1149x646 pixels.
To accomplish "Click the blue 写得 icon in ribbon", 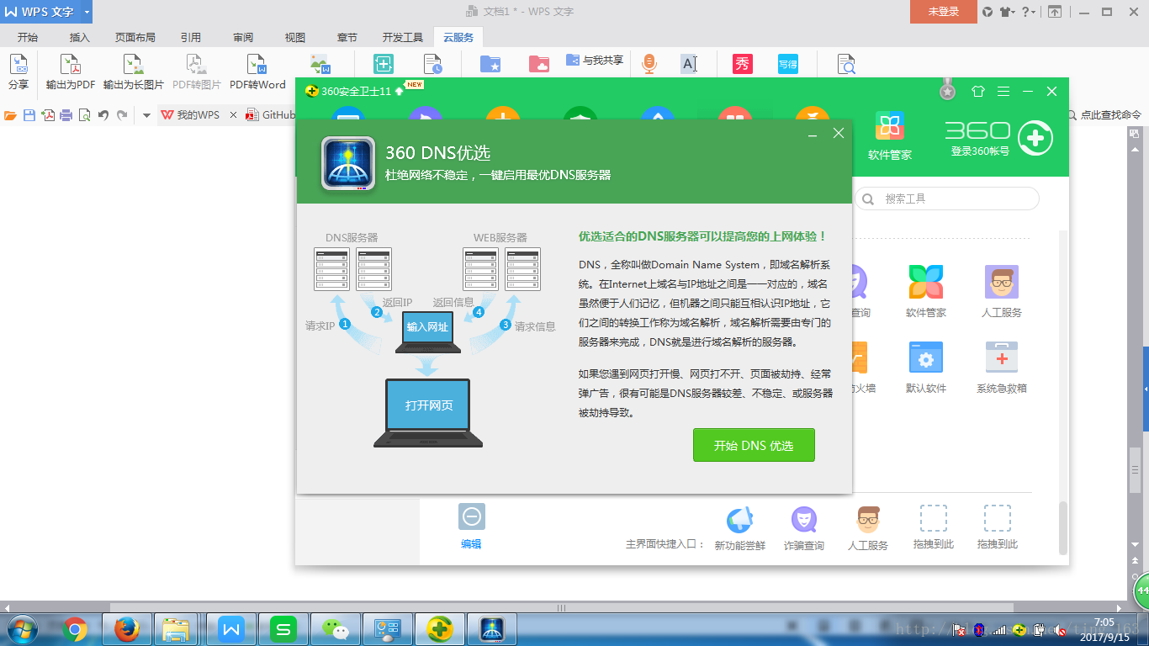I will tap(787, 64).
